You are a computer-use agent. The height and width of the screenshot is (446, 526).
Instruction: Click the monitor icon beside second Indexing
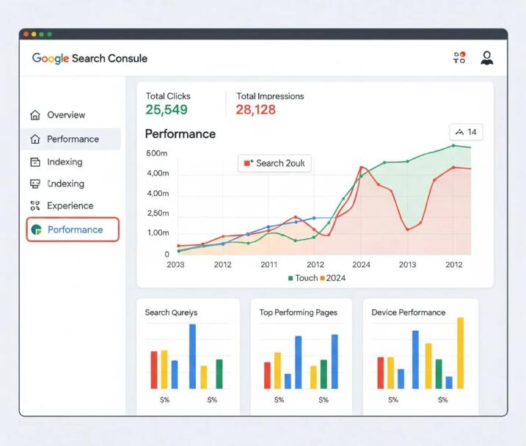34,184
